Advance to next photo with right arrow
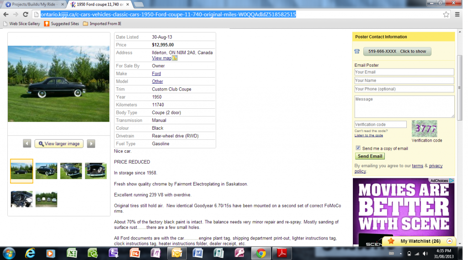Viewport: 468px width, 260px height. pos(91,143)
